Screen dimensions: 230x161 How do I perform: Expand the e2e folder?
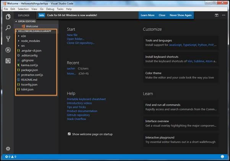coord(19,36)
